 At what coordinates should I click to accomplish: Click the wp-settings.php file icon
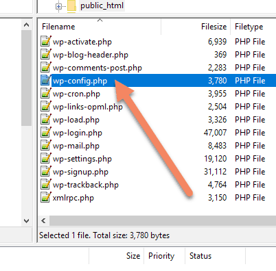tap(46, 158)
